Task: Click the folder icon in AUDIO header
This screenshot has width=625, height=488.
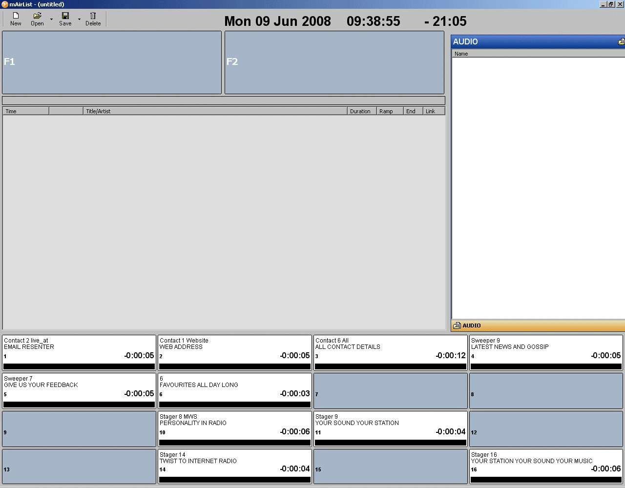Action: 621,42
